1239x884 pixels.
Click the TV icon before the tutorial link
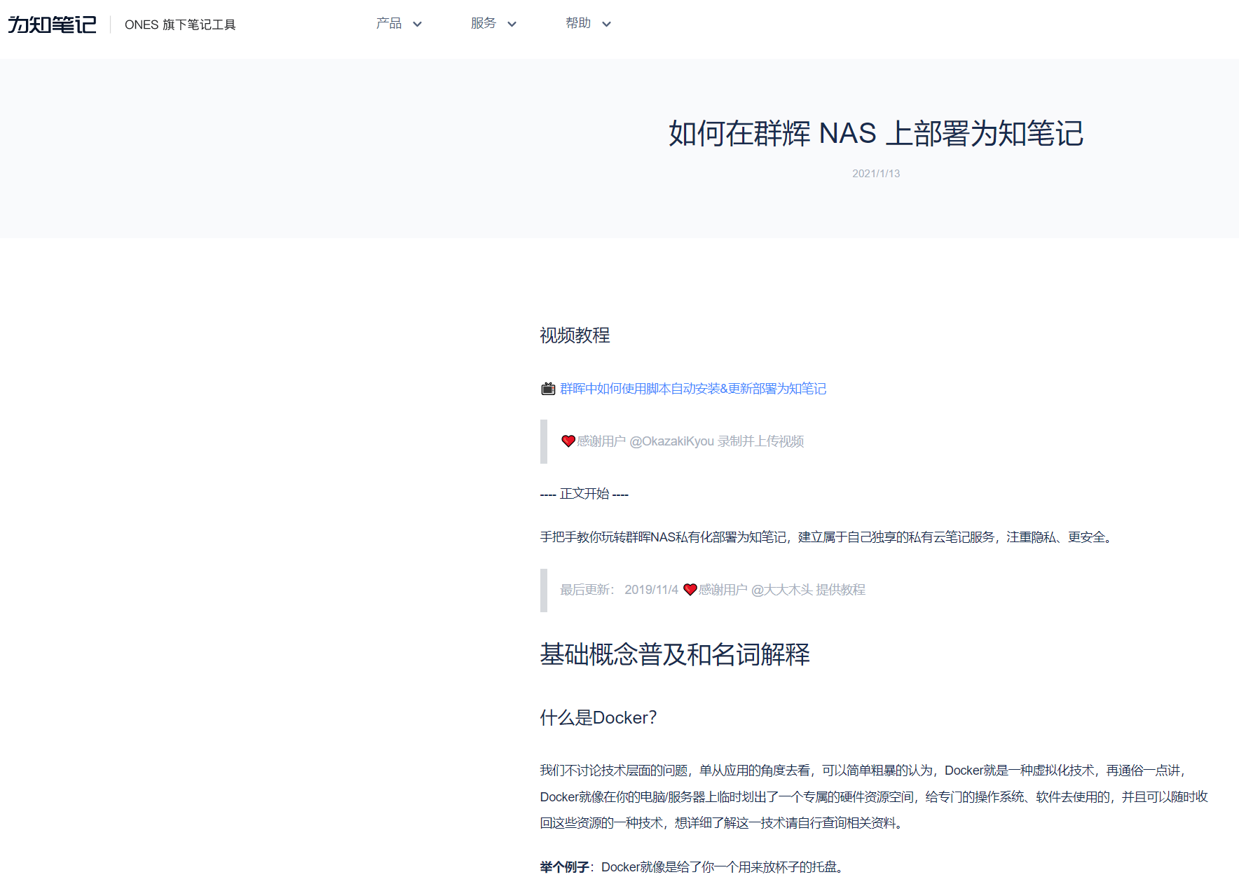[548, 389]
